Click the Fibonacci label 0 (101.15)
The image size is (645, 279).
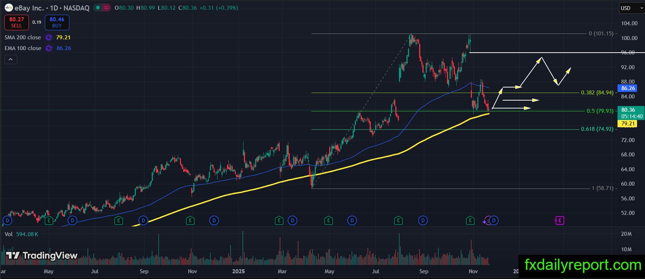point(601,34)
